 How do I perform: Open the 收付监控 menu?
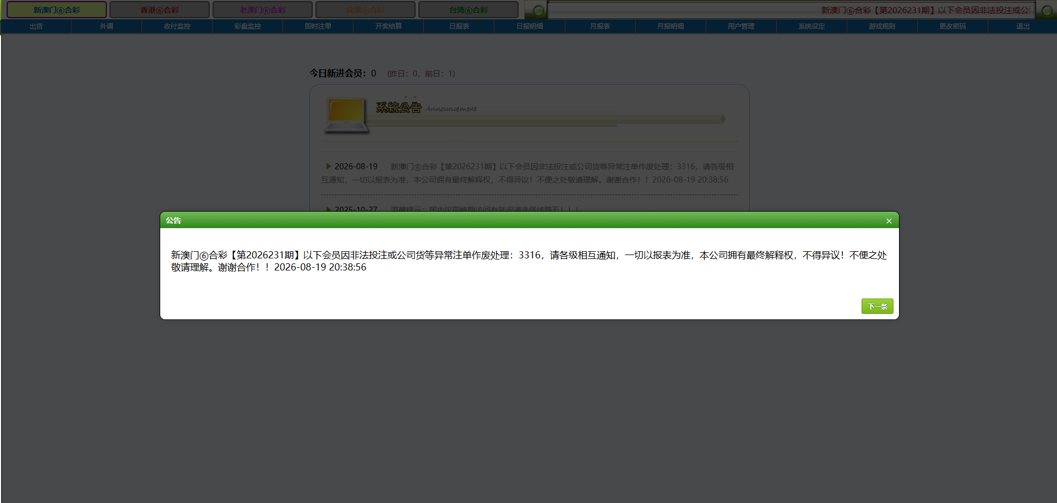177,26
